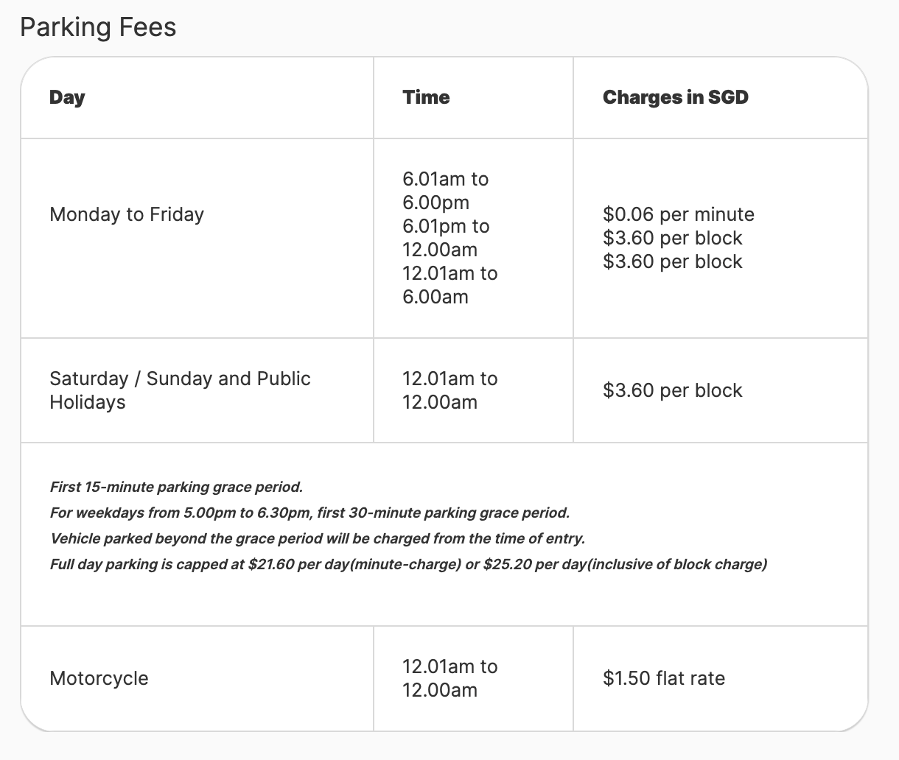The width and height of the screenshot is (899, 760).
Task: Click the 12.01am to 6.00am weekday time
Action: (450, 285)
